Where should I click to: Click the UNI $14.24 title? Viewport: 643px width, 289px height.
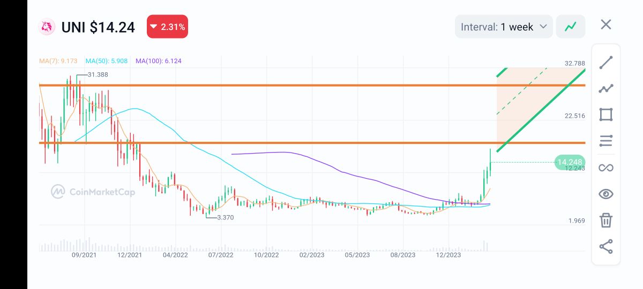98,27
